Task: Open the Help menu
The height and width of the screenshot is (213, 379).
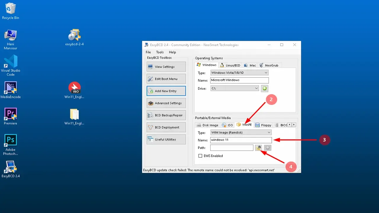Action: [x=172, y=52]
